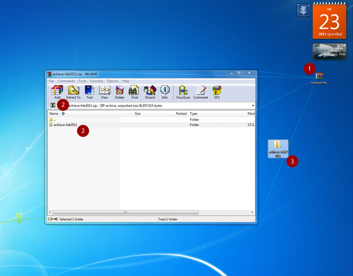The image size is (353, 276).
Task: Select the achieve-fe... zip icon on desktop
Action: (x=320, y=78)
